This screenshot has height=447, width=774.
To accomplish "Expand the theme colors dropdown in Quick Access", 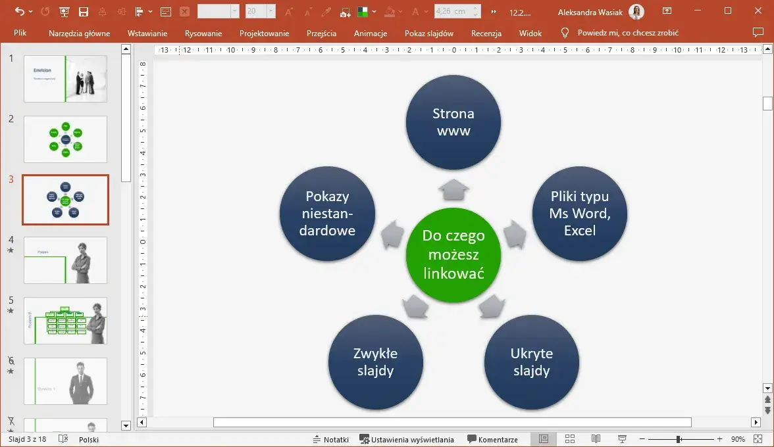I will [373, 11].
